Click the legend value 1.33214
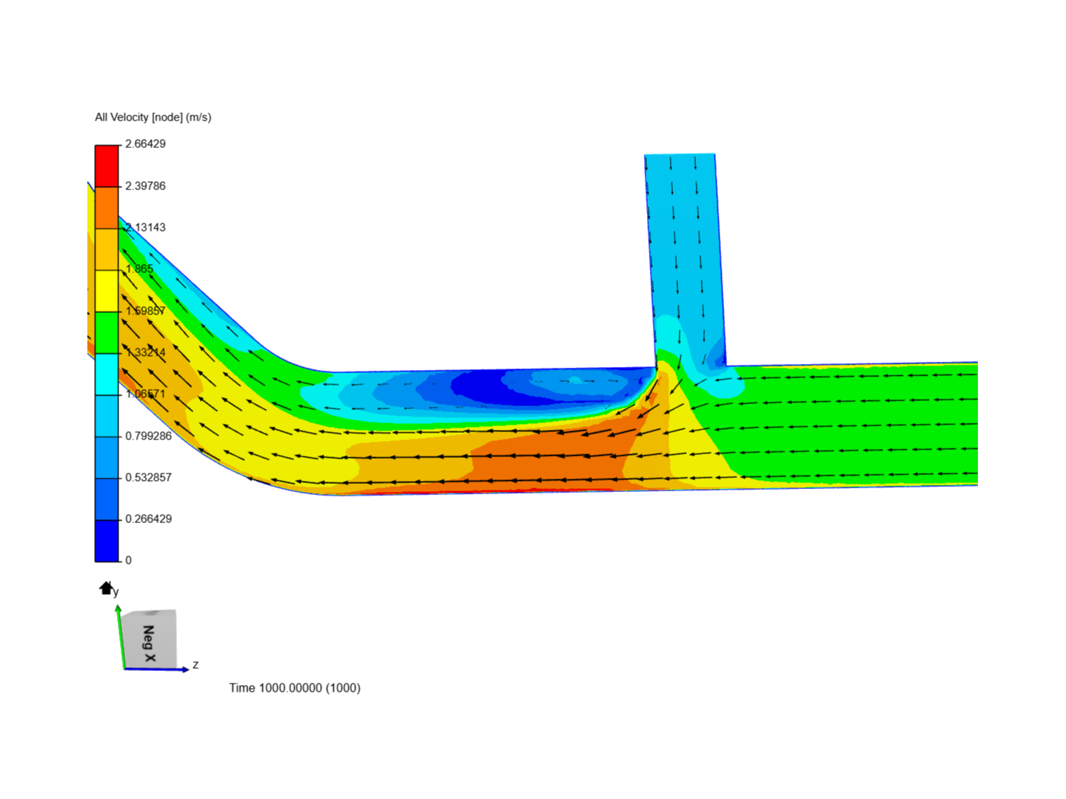Viewport: 1066px width, 799px height. pos(145,352)
